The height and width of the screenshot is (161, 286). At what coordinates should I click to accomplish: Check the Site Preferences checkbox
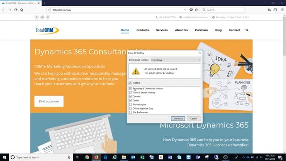(x=130, y=112)
